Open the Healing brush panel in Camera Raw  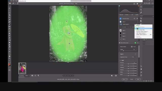(141, 12)
